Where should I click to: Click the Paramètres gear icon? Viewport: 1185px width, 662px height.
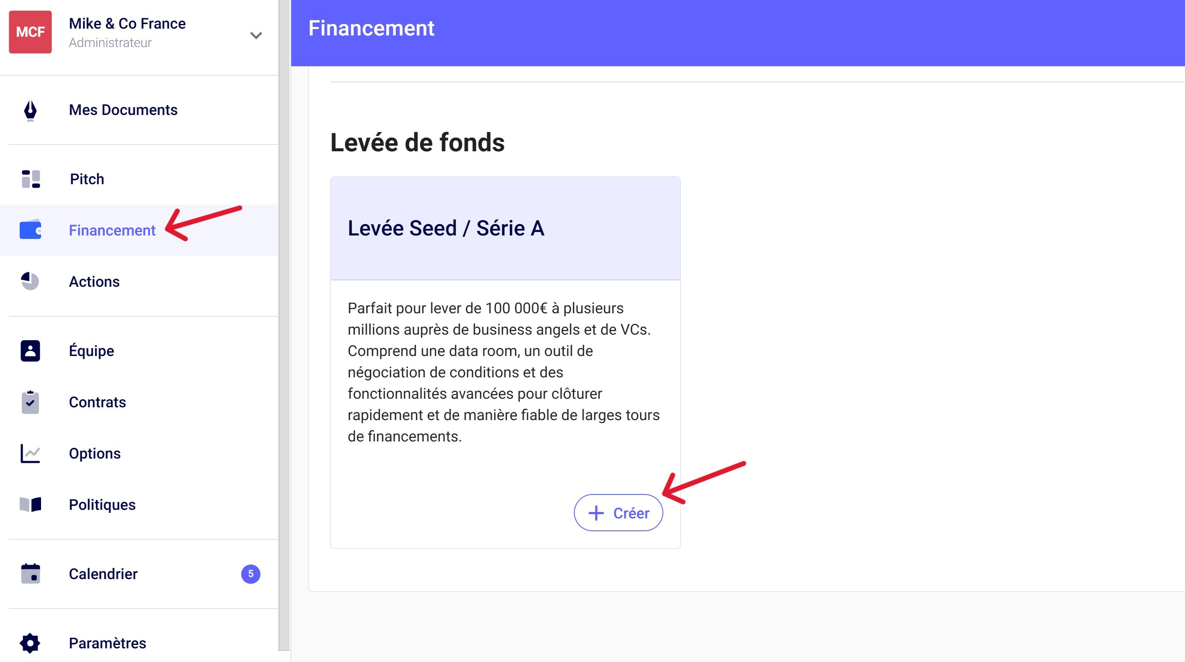(x=30, y=643)
